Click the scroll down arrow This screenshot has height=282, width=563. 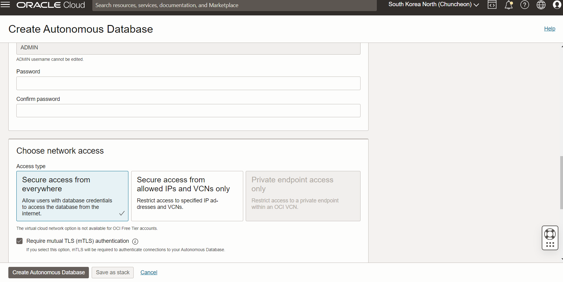coord(562,259)
